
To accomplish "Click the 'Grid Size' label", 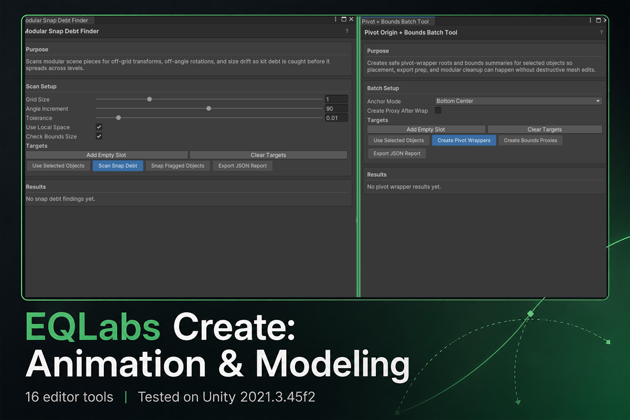I will coord(38,99).
